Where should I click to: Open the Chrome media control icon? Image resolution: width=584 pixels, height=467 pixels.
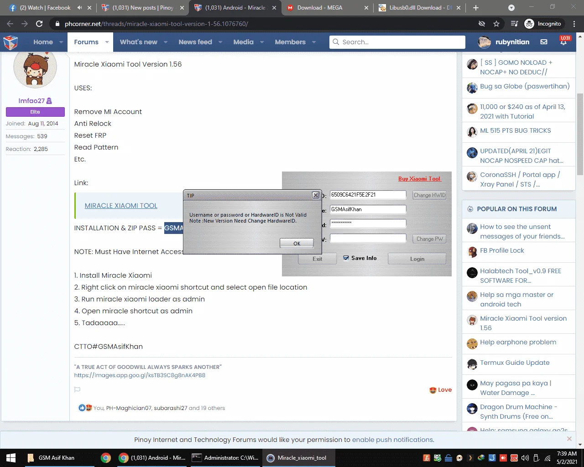514,24
